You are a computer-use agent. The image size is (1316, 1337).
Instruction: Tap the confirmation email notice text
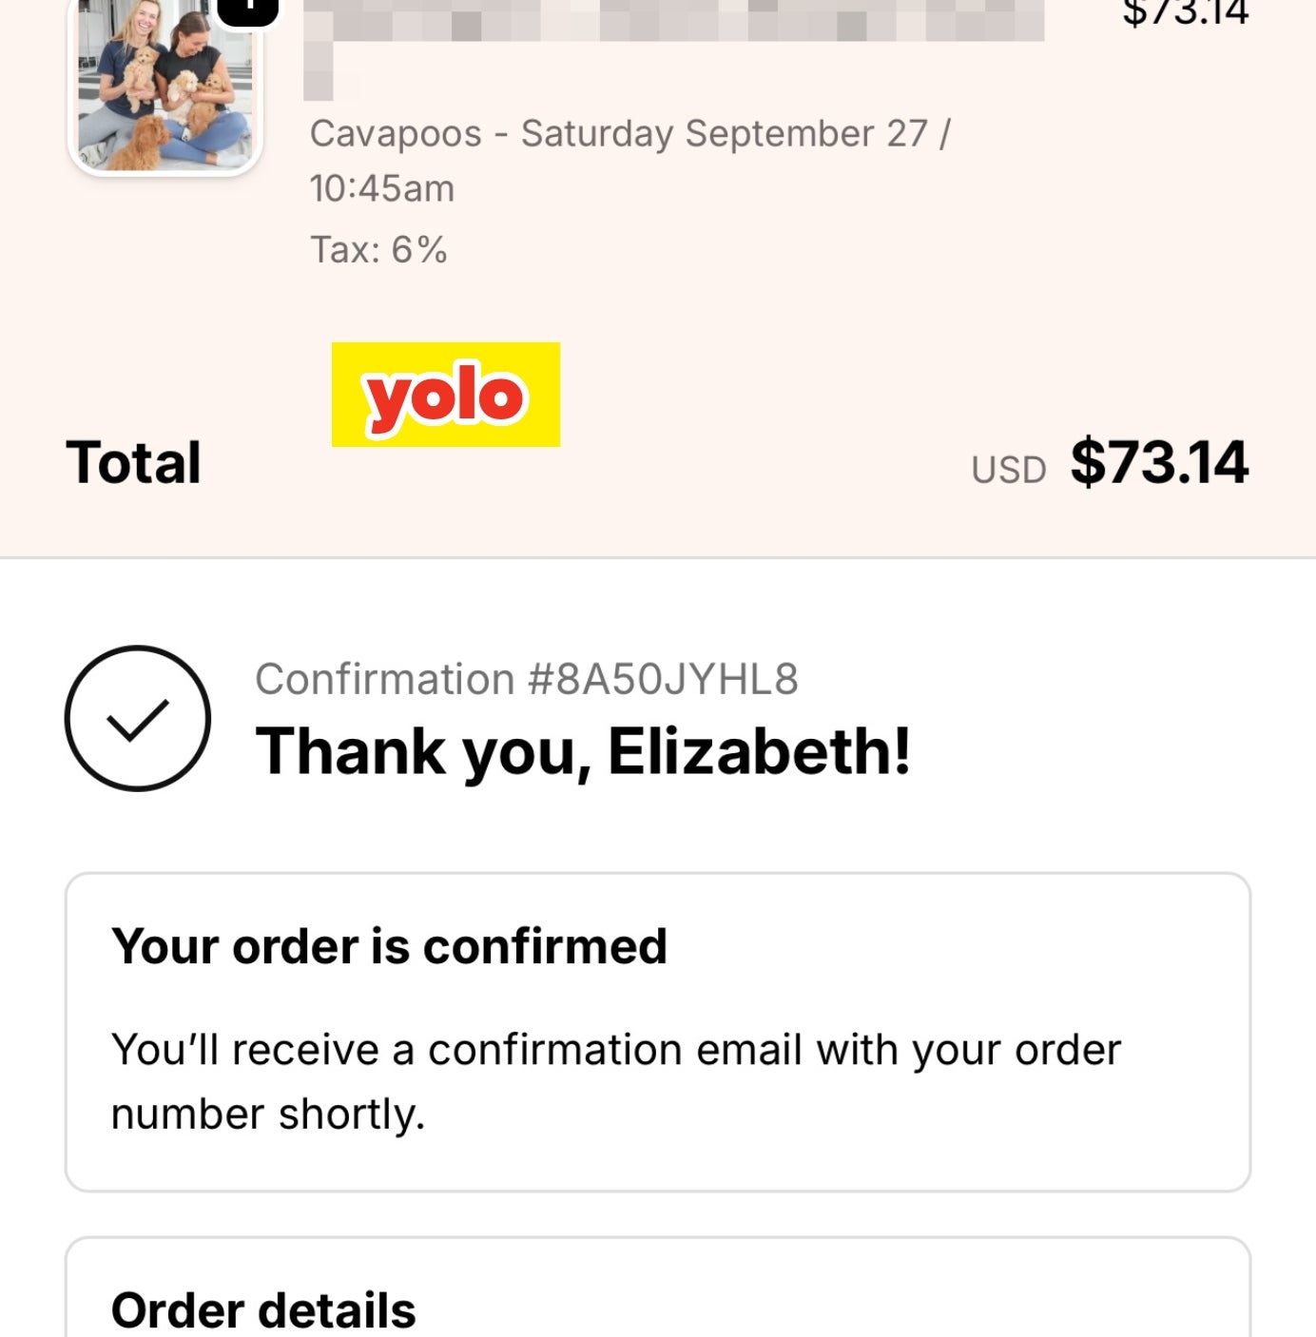pyautogui.click(x=615, y=1081)
